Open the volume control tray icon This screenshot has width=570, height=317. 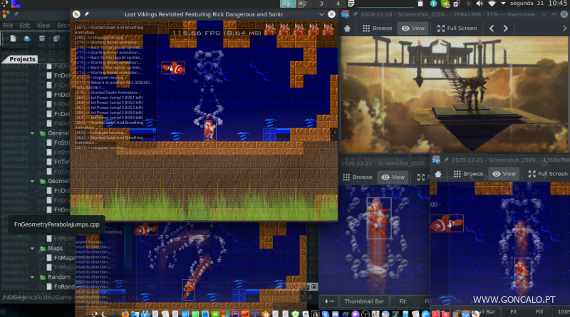point(480,4)
